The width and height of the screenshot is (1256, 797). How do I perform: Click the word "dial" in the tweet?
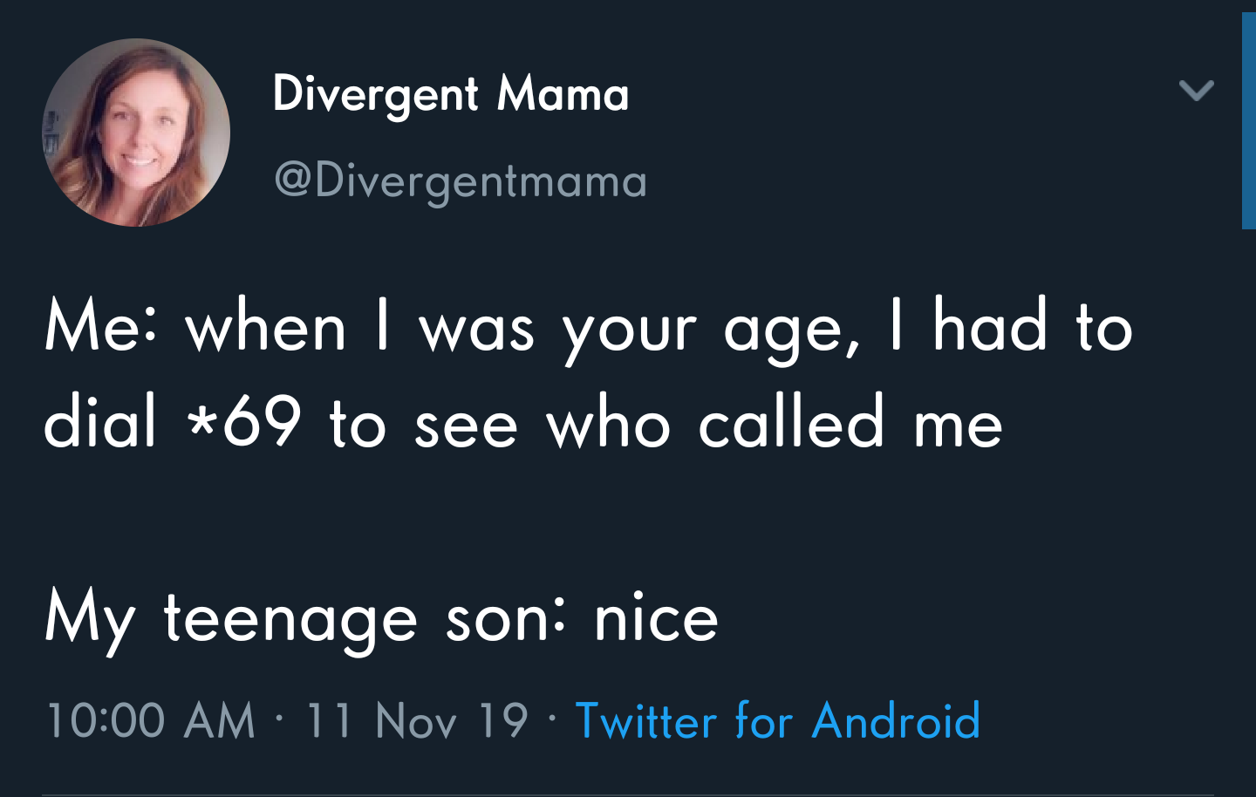click(100, 423)
